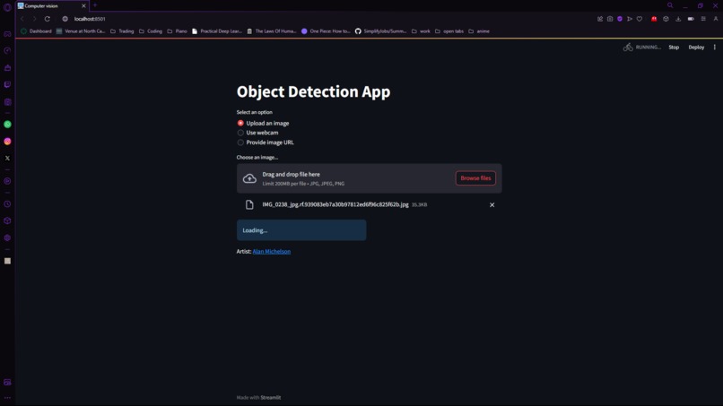Open the open tabs bookmarks folder
The height and width of the screenshot is (406, 723).
(x=449, y=31)
